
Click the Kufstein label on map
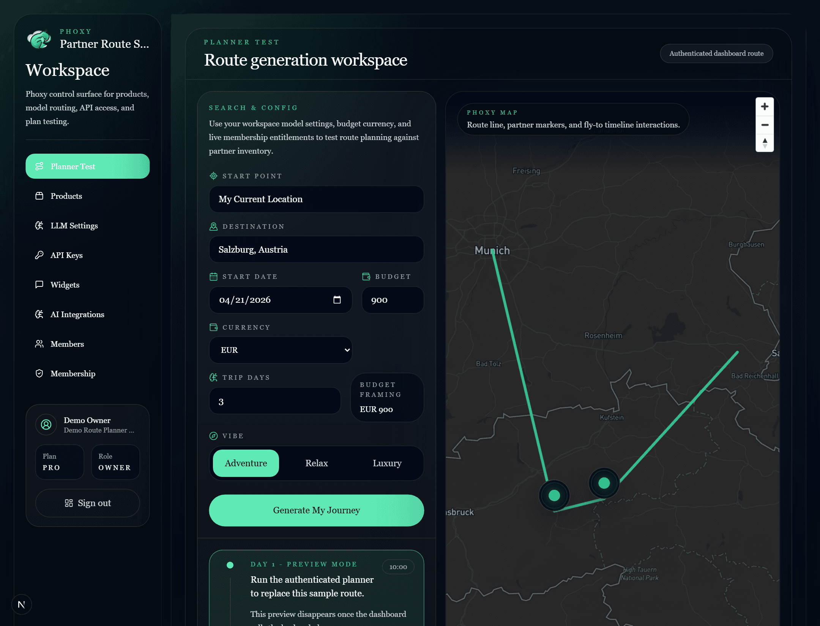coord(612,417)
